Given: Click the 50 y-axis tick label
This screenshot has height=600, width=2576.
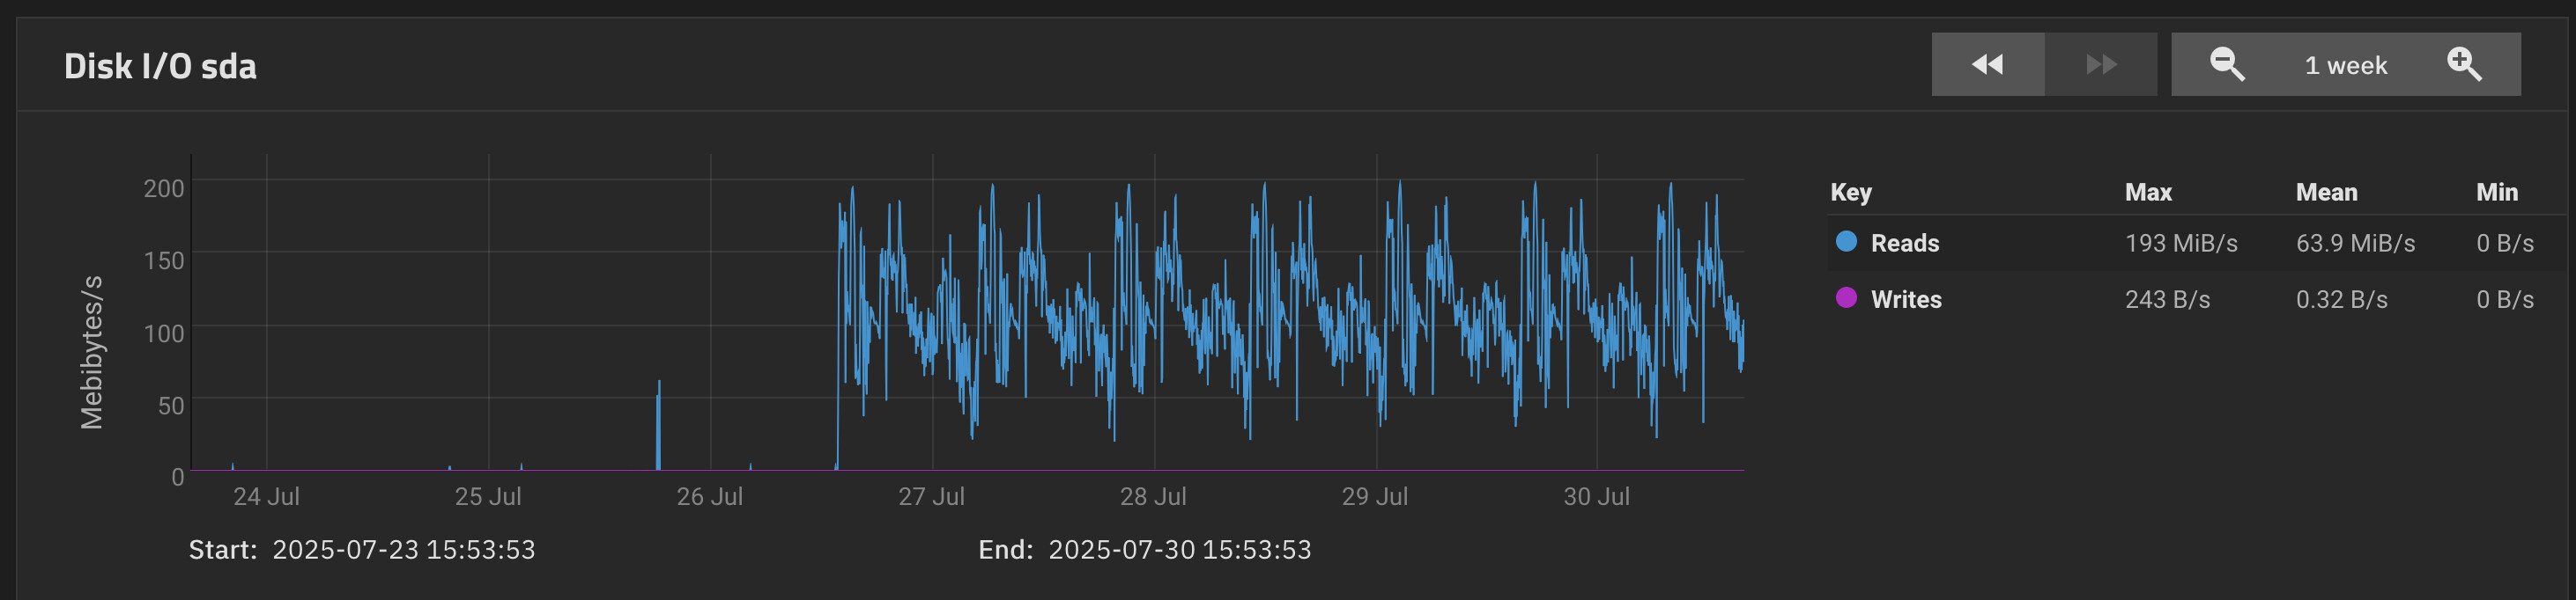Looking at the screenshot, I should (x=170, y=406).
